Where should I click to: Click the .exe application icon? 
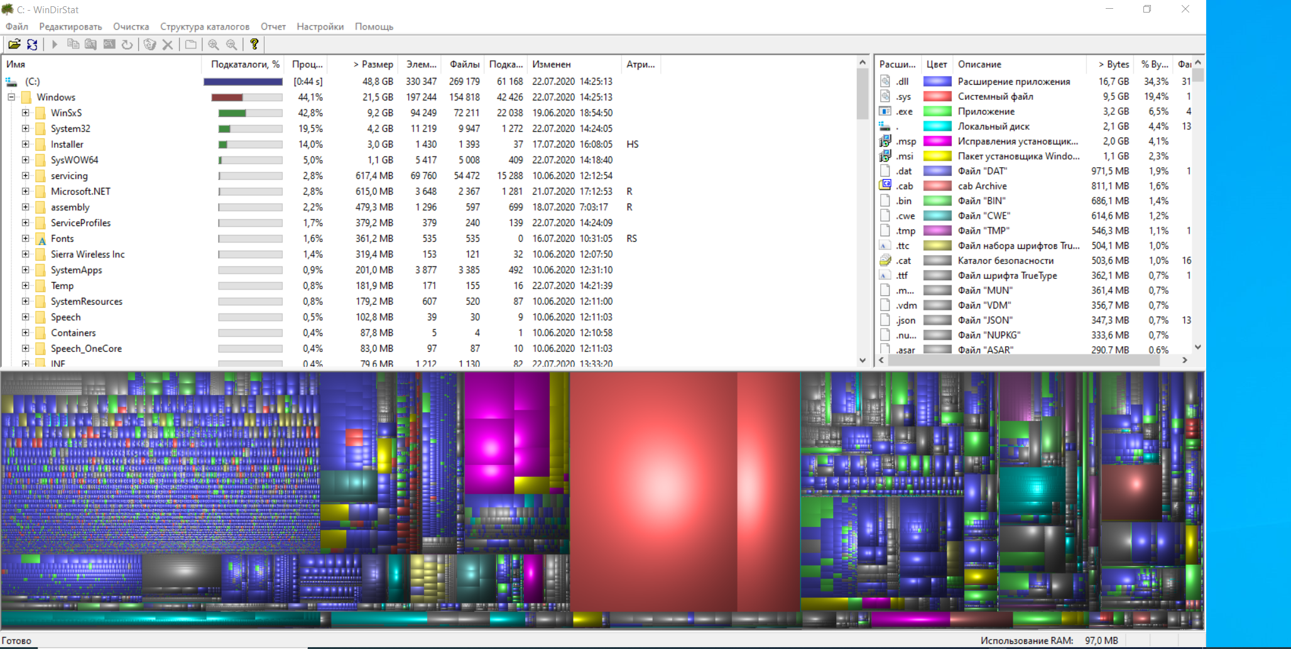tap(885, 111)
